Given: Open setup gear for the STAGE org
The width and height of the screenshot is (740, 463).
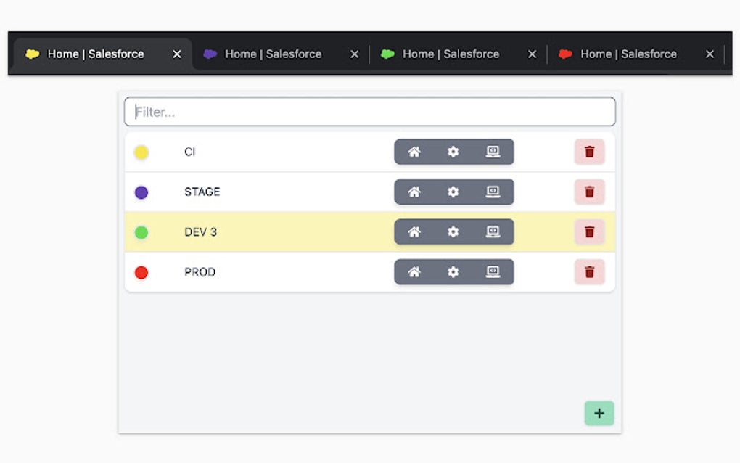Looking at the screenshot, I should click(x=453, y=192).
